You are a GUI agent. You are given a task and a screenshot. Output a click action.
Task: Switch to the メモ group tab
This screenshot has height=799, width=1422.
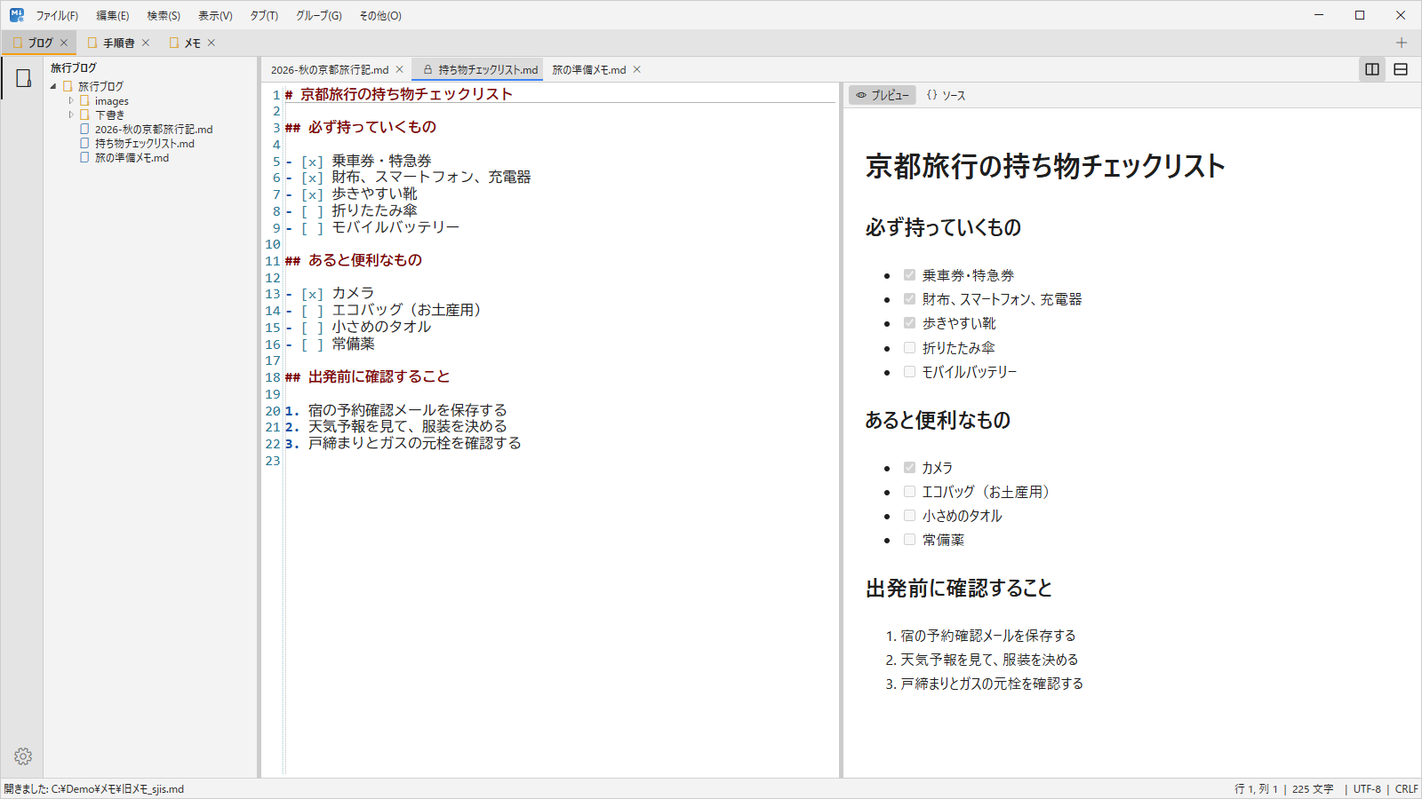tap(193, 43)
